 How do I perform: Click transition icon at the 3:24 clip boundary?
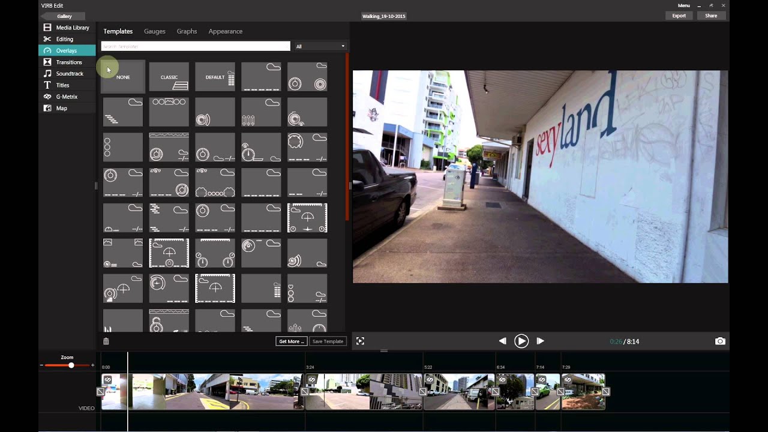tap(305, 392)
